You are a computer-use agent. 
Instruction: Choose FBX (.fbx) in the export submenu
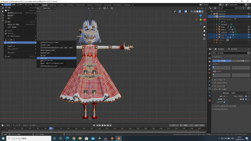pos(56,58)
